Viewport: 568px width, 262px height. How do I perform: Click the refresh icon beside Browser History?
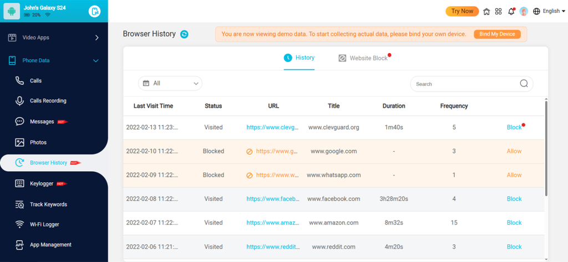184,34
